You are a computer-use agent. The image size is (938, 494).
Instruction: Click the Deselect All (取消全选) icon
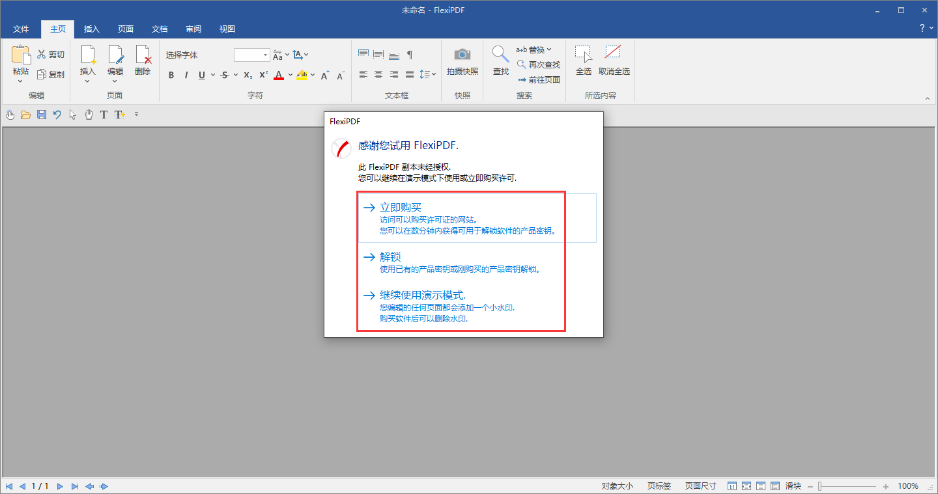(x=613, y=53)
